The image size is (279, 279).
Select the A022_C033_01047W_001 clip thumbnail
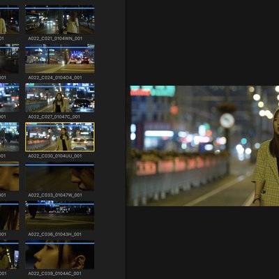tap(60, 176)
